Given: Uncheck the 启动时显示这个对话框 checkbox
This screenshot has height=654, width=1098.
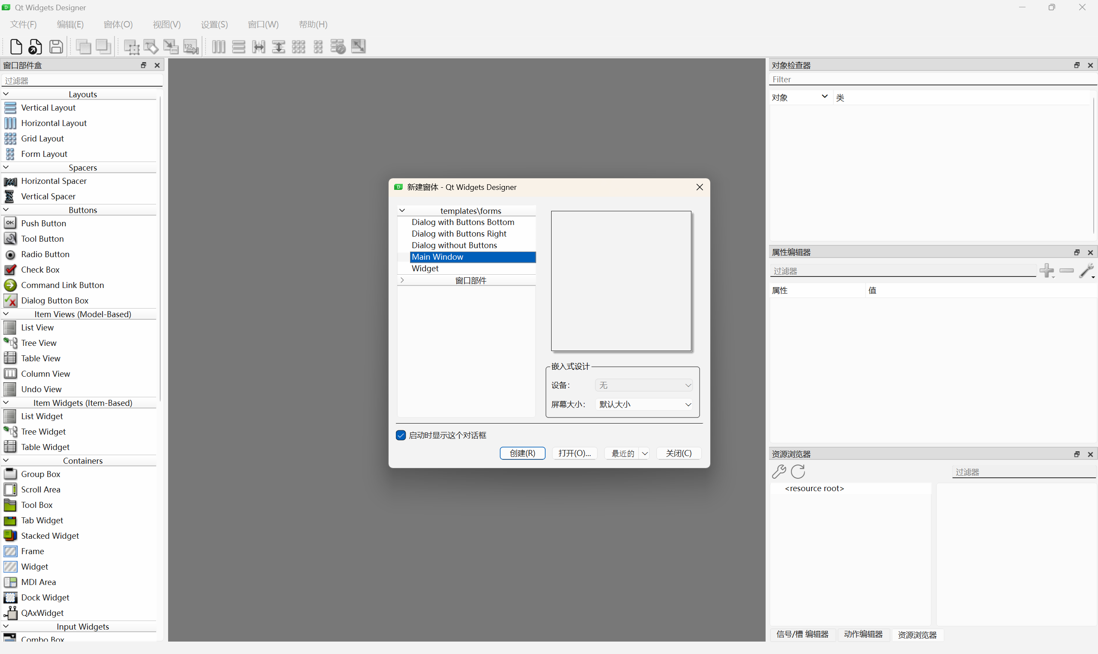Looking at the screenshot, I should click(x=401, y=435).
